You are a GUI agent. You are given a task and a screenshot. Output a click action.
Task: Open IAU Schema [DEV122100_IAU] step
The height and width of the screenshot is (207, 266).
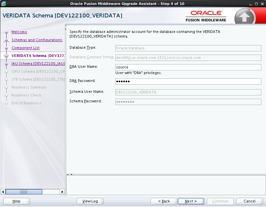[x=38, y=64]
